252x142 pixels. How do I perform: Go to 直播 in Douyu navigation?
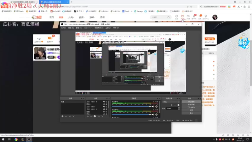point(61,17)
